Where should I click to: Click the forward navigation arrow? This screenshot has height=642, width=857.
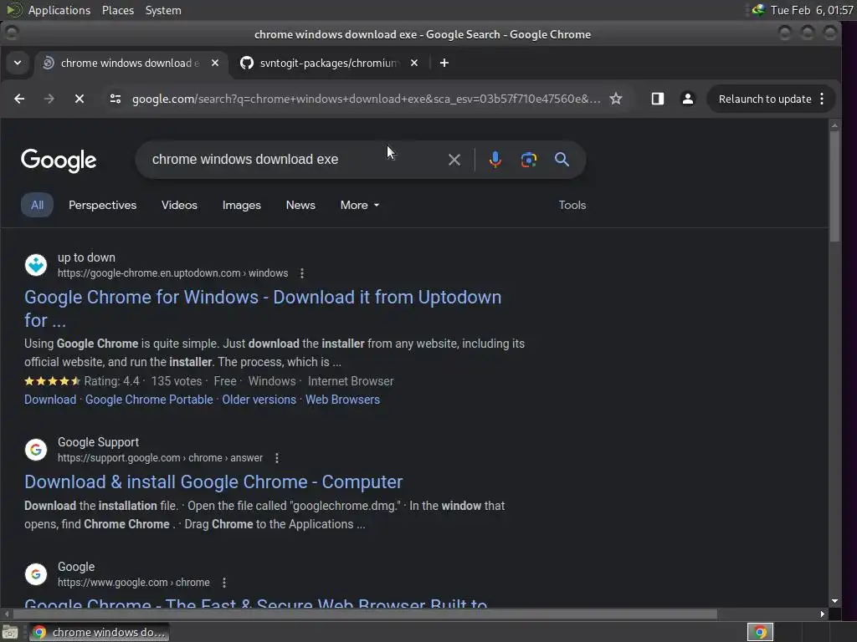pos(49,99)
